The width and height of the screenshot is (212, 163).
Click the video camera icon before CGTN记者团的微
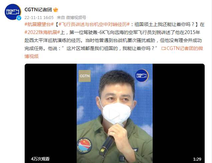click(x=163, y=48)
